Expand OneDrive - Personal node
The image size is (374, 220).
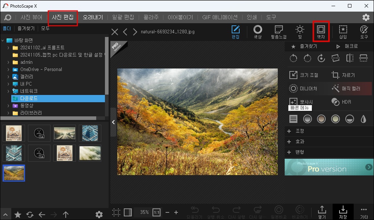8,70
